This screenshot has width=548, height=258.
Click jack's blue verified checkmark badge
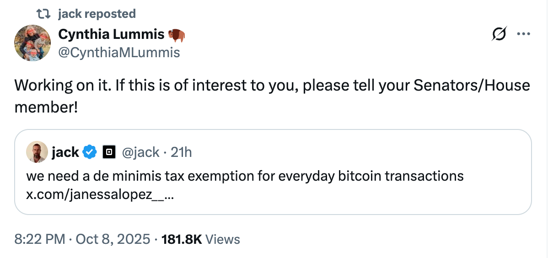(90, 152)
